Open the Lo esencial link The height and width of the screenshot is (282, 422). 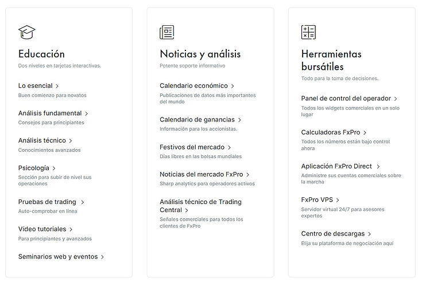[x=35, y=85]
